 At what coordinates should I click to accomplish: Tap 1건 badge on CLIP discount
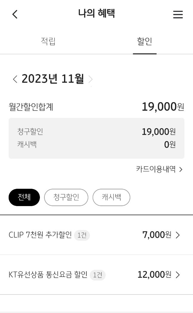tap(82, 235)
